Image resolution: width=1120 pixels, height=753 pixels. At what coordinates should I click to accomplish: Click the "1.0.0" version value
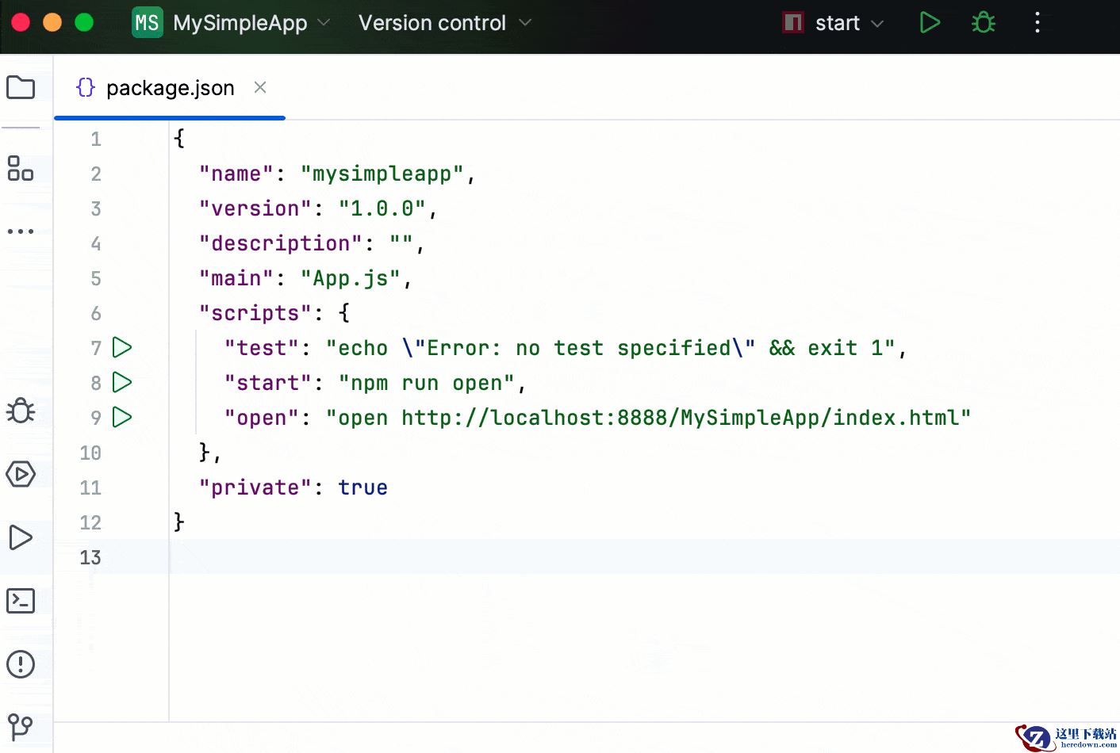coord(382,208)
